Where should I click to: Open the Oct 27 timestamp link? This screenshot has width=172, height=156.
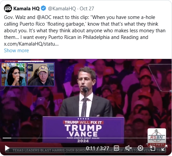pos(87,9)
